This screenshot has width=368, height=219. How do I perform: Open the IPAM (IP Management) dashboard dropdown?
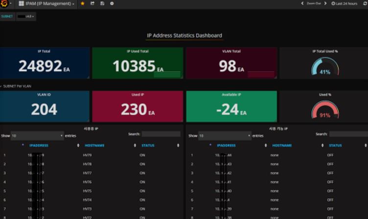point(46,3)
